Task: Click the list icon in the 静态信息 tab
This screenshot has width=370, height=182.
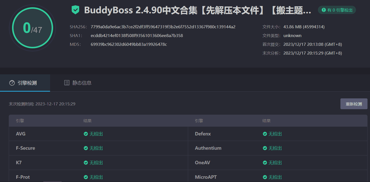Action: pyautogui.click(x=67, y=83)
